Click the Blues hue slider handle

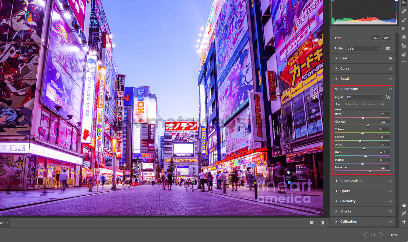point(365,156)
